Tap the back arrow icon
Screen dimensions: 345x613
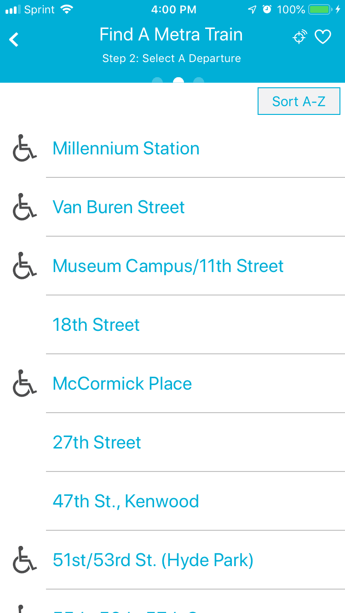coord(14,40)
